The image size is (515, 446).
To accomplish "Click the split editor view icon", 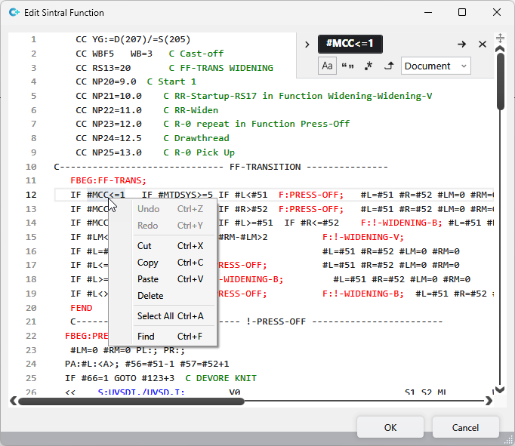I will click(x=500, y=38).
